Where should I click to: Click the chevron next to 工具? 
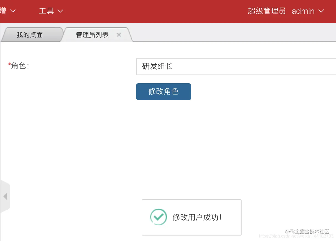[x=60, y=12]
